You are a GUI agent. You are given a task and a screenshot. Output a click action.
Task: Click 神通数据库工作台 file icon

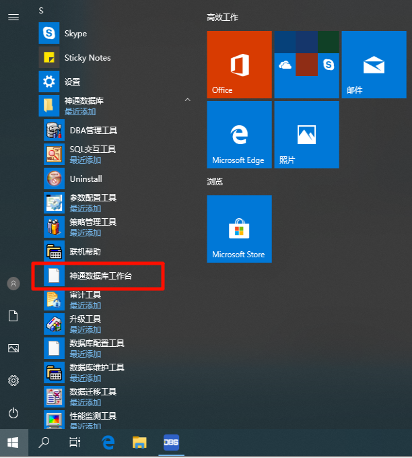(x=54, y=275)
